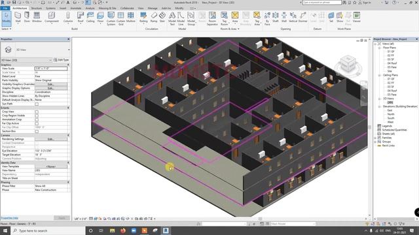Click the Modify tool button
Image resolution: width=419 pixels, height=235 pixels.
[x=7, y=18]
